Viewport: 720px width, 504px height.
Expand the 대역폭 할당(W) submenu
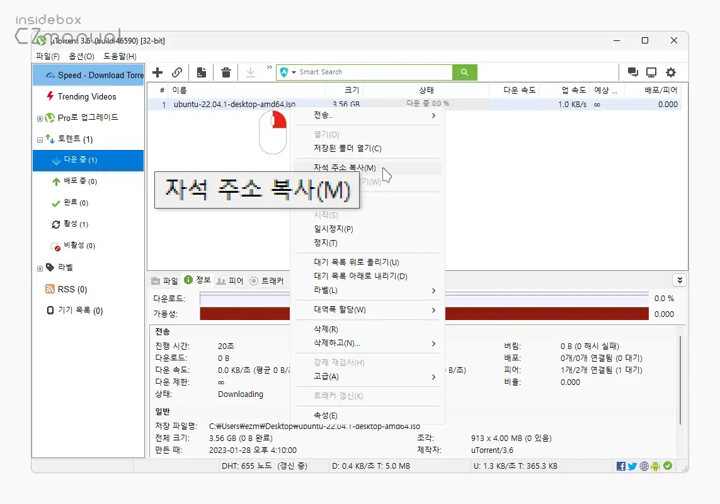(x=367, y=310)
